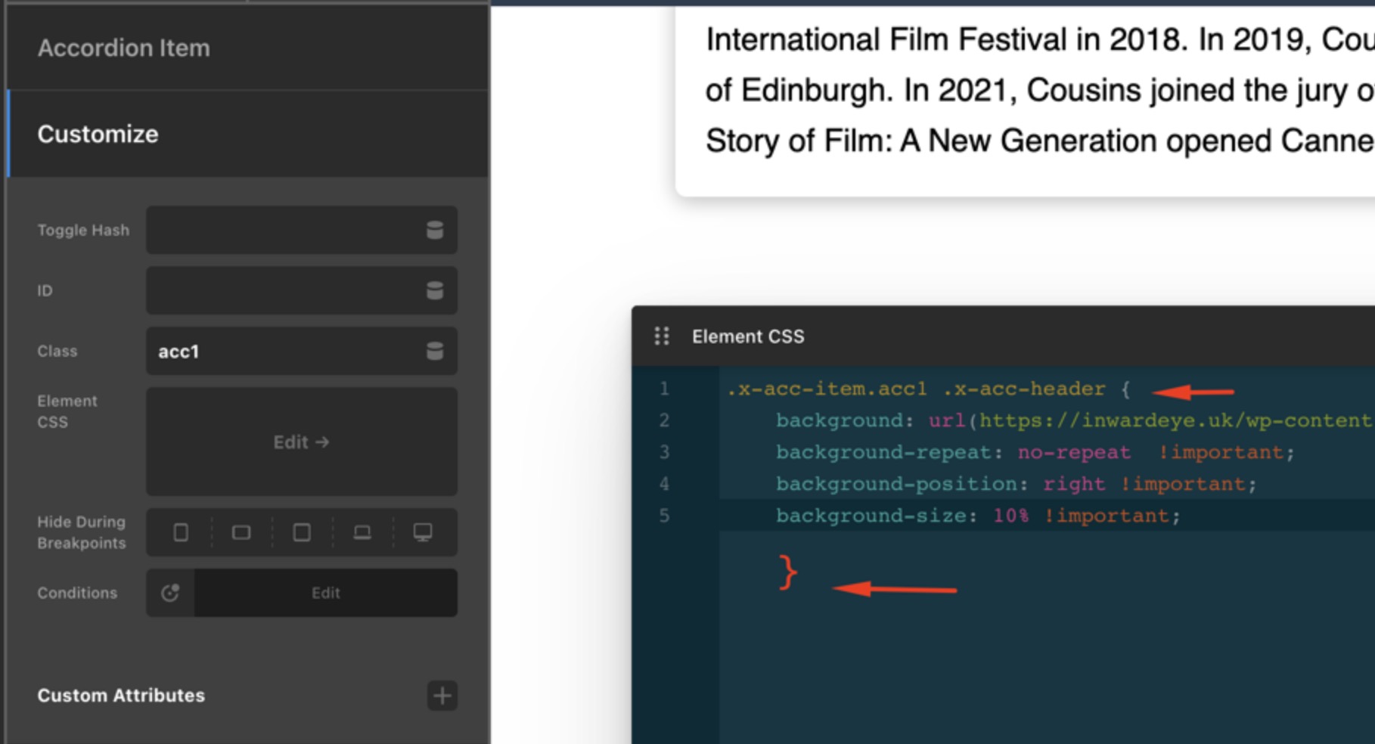The height and width of the screenshot is (744, 1375).
Task: Add a new custom attribute with plus button
Action: coord(442,696)
